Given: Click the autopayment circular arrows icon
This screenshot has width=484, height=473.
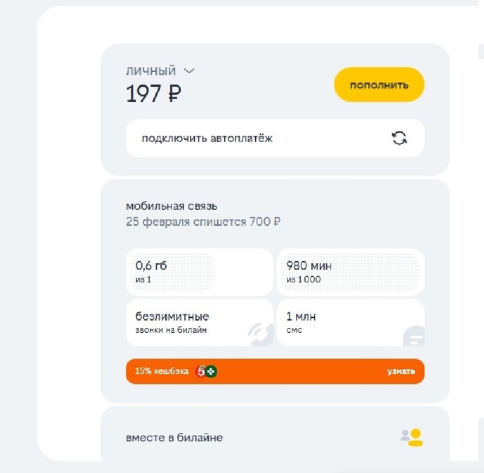Looking at the screenshot, I should click(399, 138).
